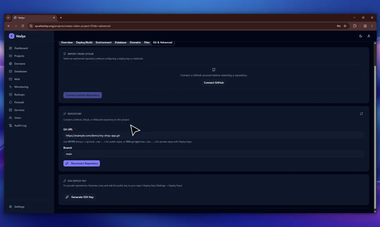
Task: Click the page vertical scrollbar
Action: (x=375, y=137)
